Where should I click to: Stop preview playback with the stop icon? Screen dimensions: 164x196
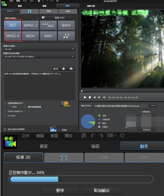[x=90, y=97]
